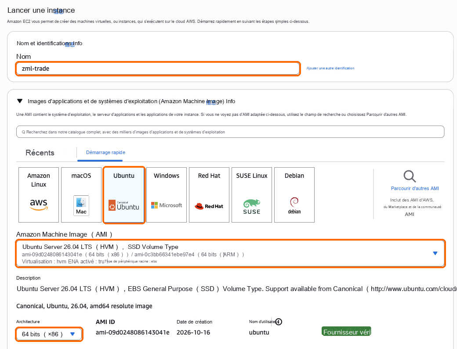Click the Nom field containing zml-trade
457x349 pixels.
click(158, 68)
